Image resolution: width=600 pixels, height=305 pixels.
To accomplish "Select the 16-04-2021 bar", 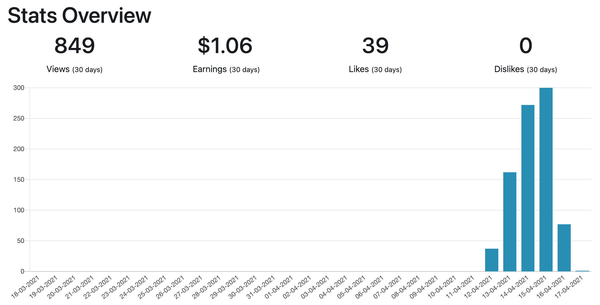I will pyautogui.click(x=564, y=248).
